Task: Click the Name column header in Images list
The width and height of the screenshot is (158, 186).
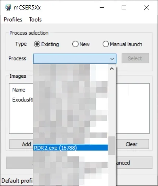Action: pyautogui.click(x=19, y=90)
